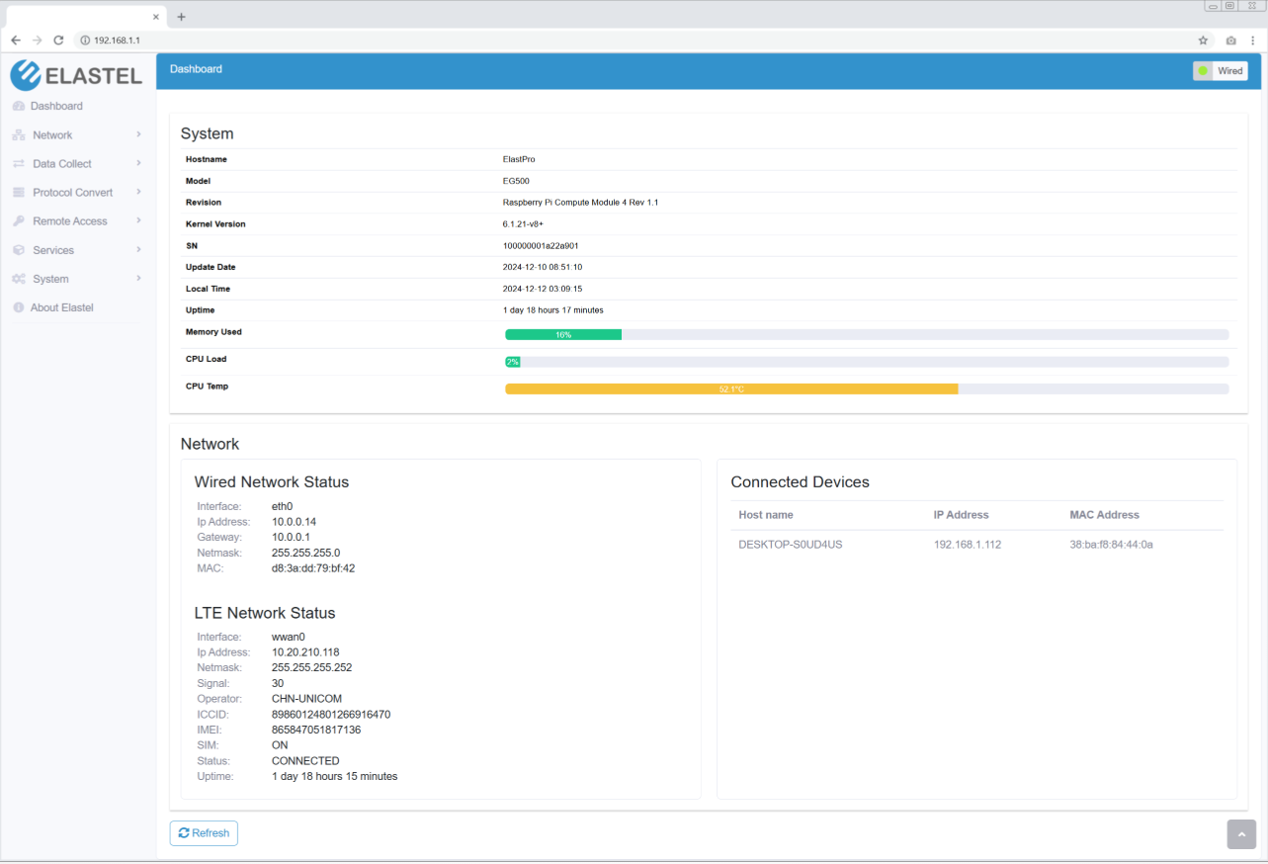
Task: Click the ICCID value 89860124801266916470
Action: coord(331,715)
